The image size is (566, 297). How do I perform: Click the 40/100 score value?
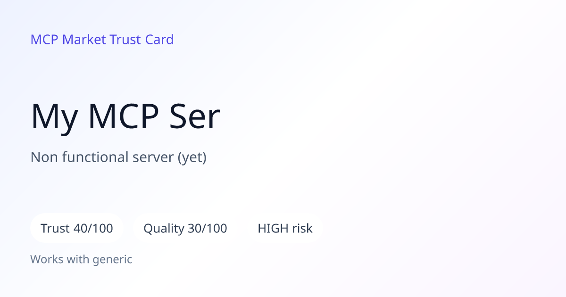click(x=93, y=229)
